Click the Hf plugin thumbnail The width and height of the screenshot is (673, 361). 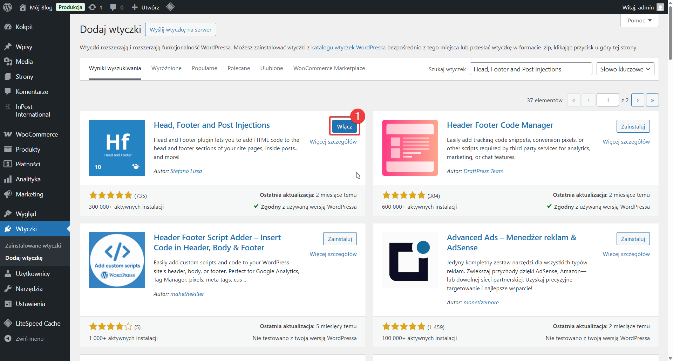(117, 148)
